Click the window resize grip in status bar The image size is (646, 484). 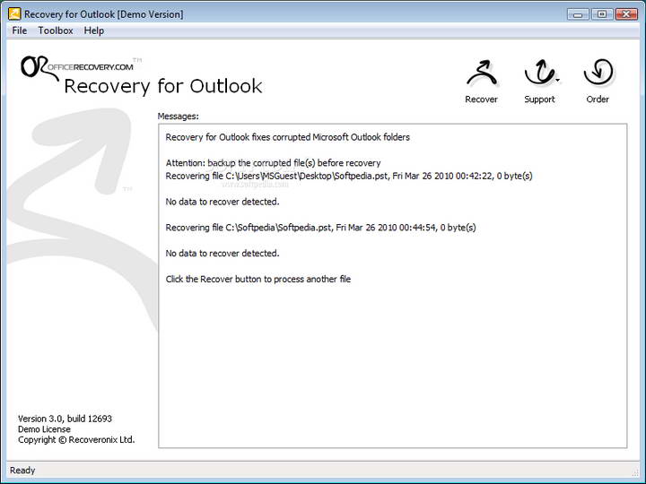[634, 471]
